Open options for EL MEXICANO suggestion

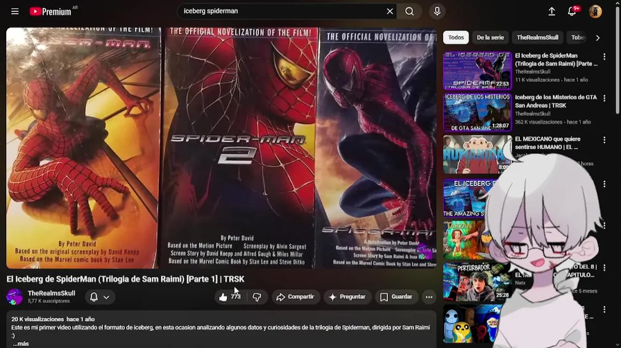click(x=604, y=140)
